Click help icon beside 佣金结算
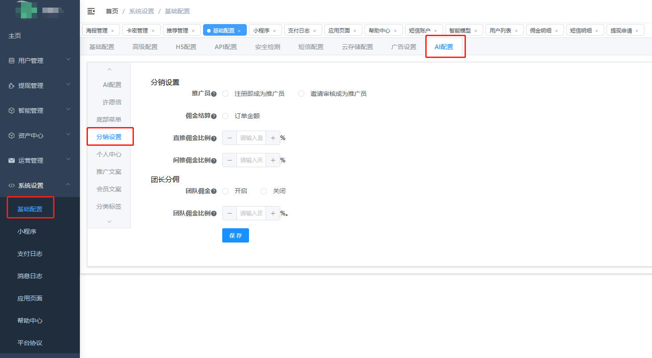This screenshot has width=652, height=358. tap(214, 116)
